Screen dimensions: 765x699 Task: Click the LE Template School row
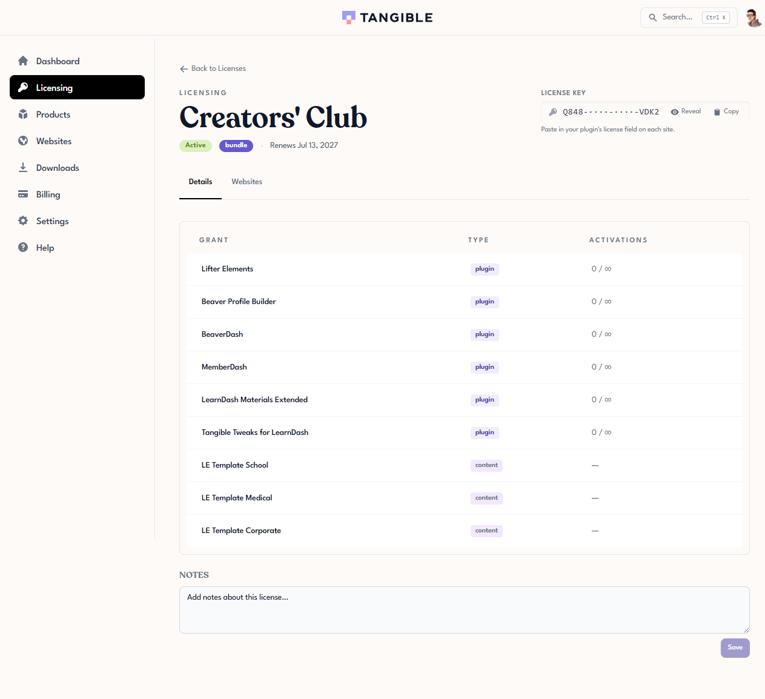[x=464, y=465]
